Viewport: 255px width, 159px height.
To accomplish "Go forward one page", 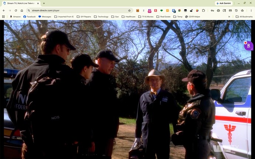I will (10, 11).
